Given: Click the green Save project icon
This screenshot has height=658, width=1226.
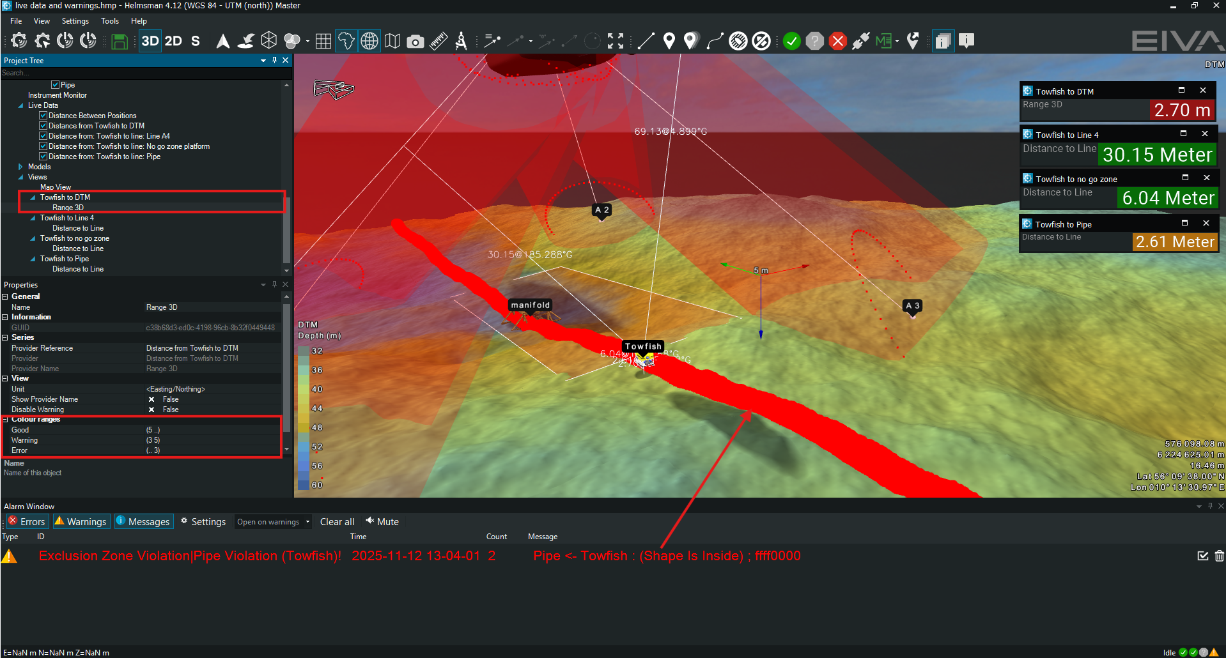Looking at the screenshot, I should click(119, 42).
